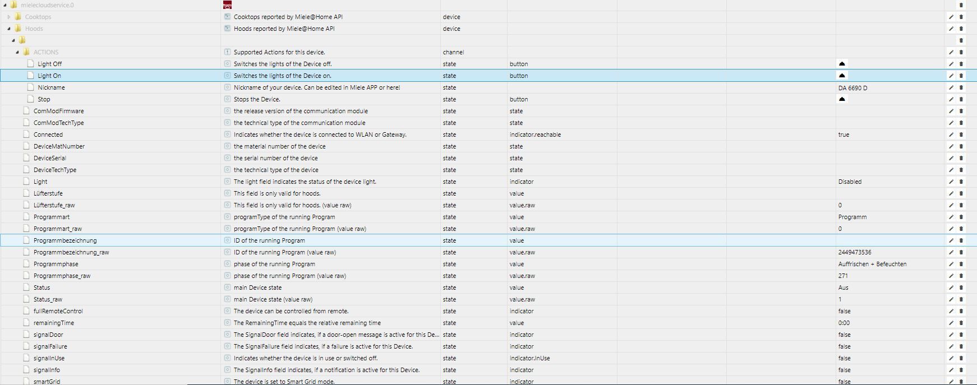Delete the fullRemoteControl state
977x385 pixels.
(961, 311)
